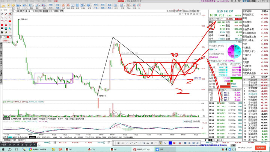
Task: Select the KDJ indicator tab
Action: (x=38, y=137)
